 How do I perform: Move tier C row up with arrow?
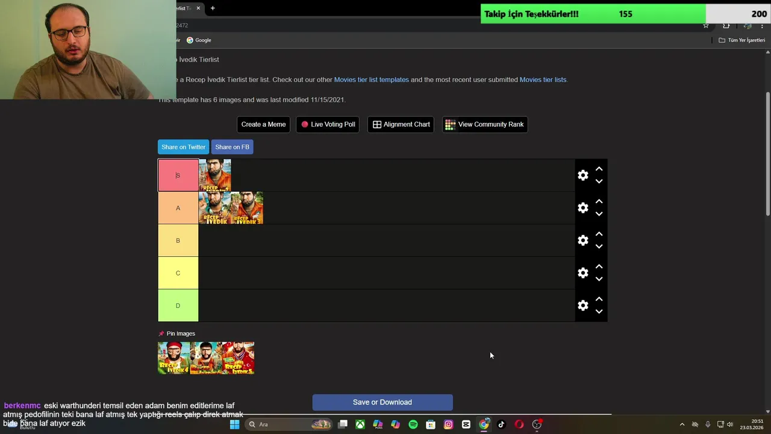click(599, 267)
